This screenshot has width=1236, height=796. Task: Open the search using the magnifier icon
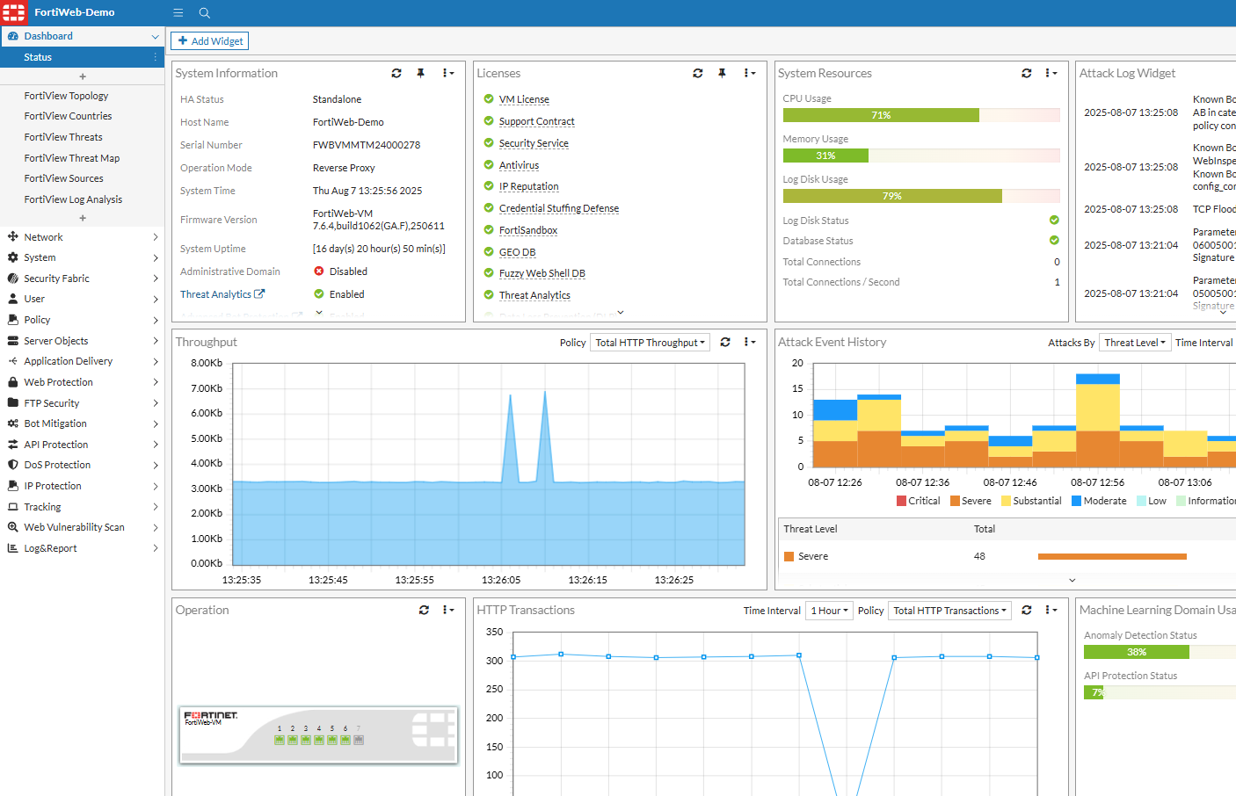204,13
